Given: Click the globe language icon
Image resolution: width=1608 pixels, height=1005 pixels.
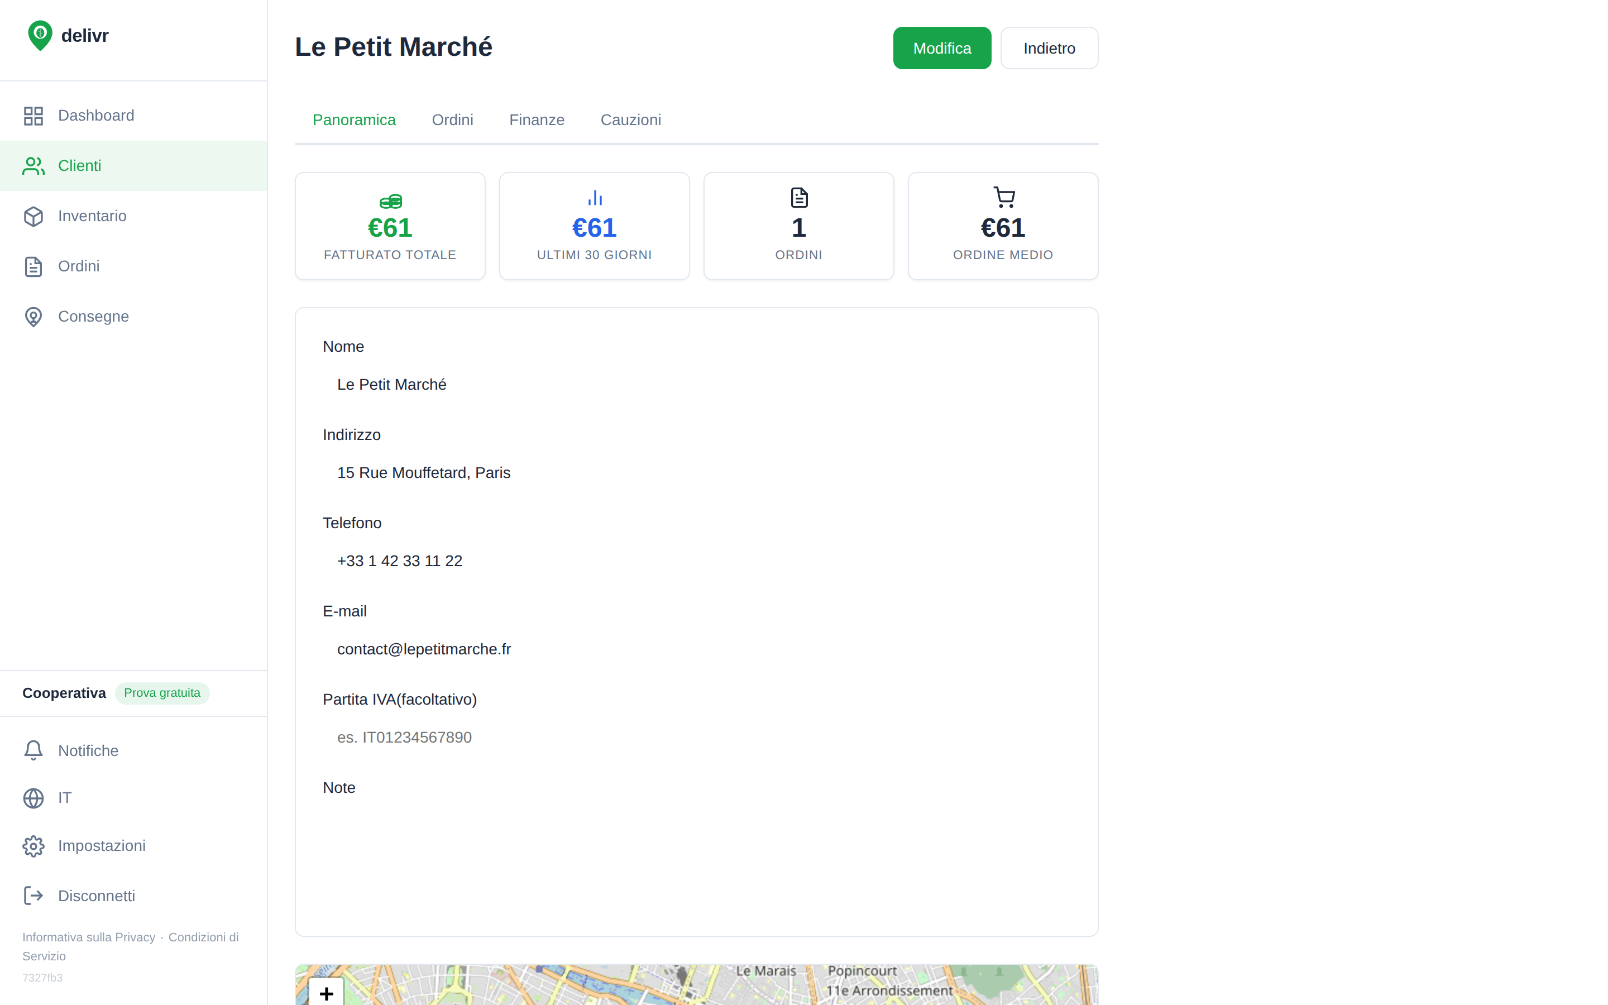Looking at the screenshot, I should (x=33, y=798).
